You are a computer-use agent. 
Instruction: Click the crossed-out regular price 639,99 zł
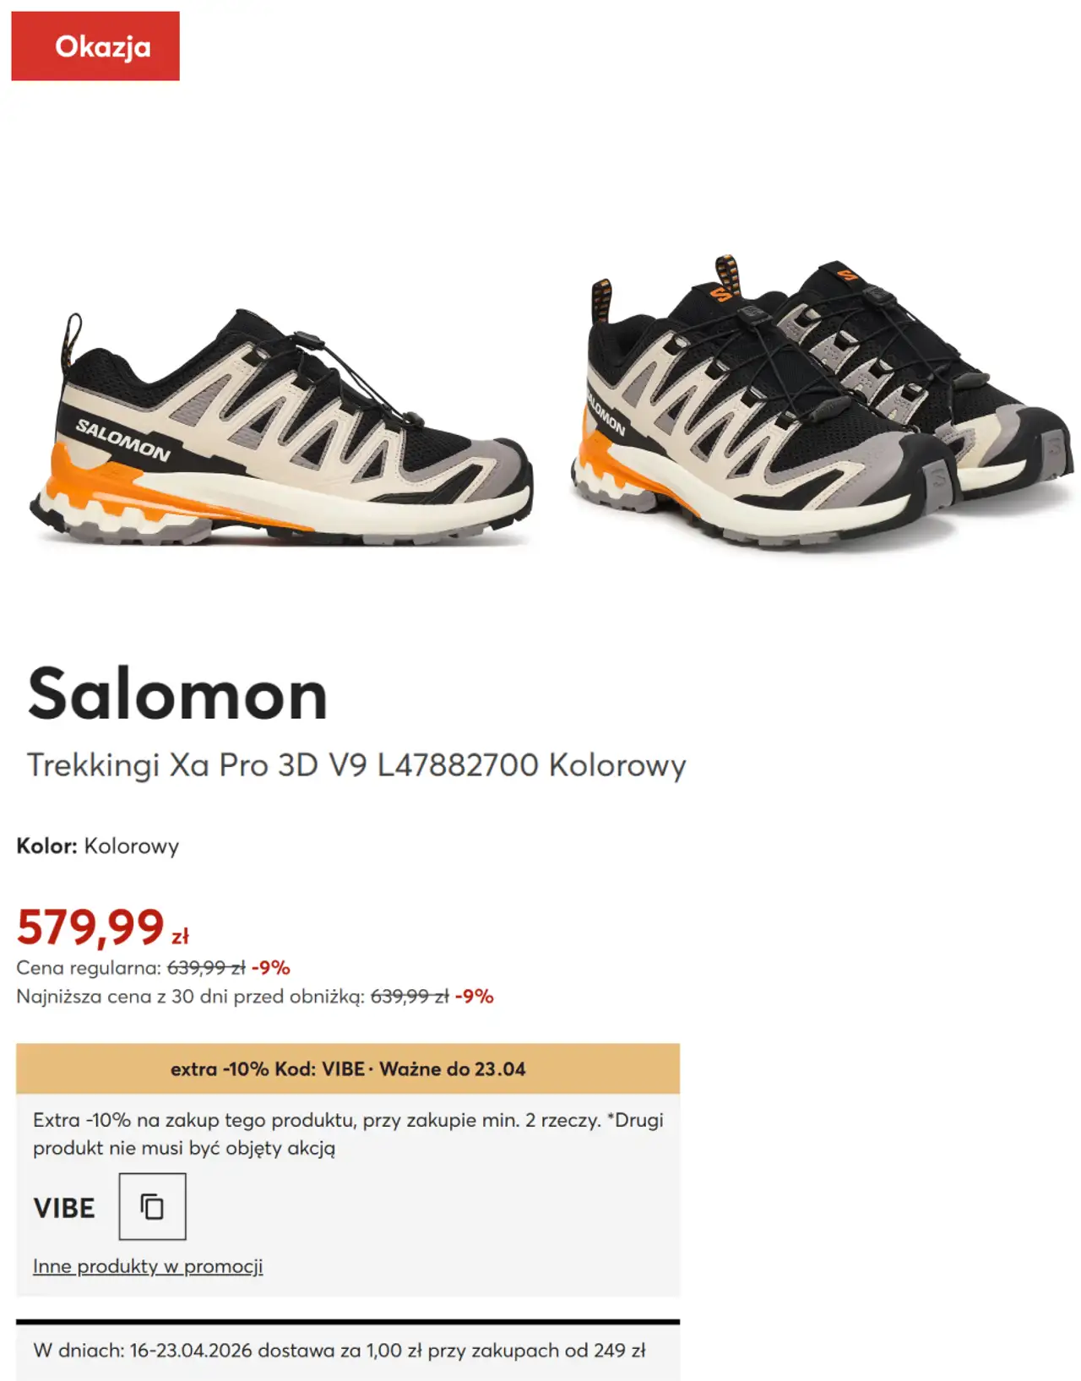point(206,968)
